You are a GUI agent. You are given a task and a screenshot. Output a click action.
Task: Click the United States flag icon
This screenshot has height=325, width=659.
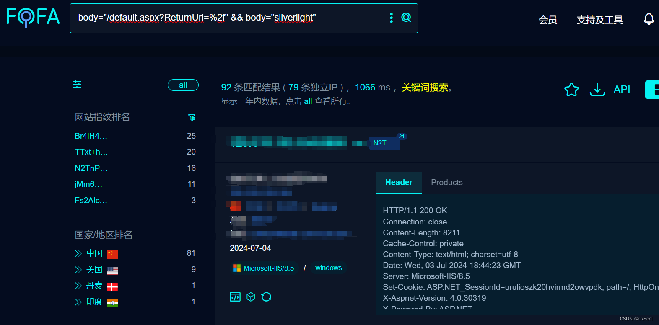112,271
